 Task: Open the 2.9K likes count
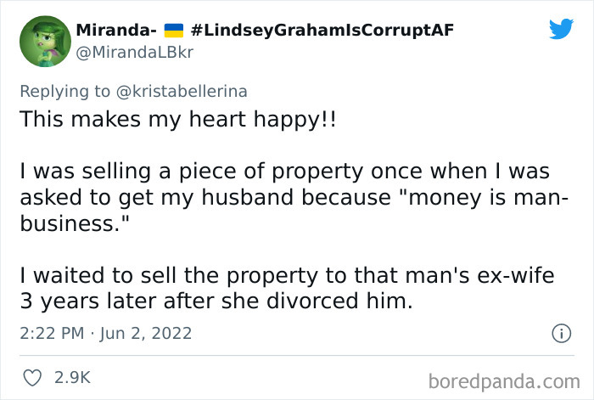pyautogui.click(x=71, y=375)
